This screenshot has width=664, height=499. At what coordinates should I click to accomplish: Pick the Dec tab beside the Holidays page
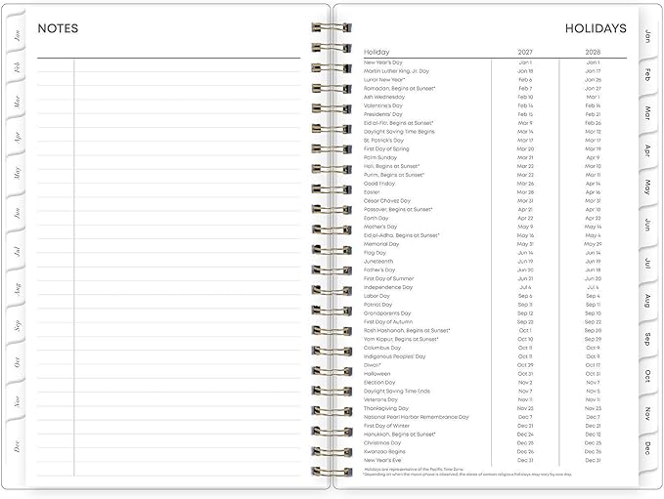coord(647,448)
